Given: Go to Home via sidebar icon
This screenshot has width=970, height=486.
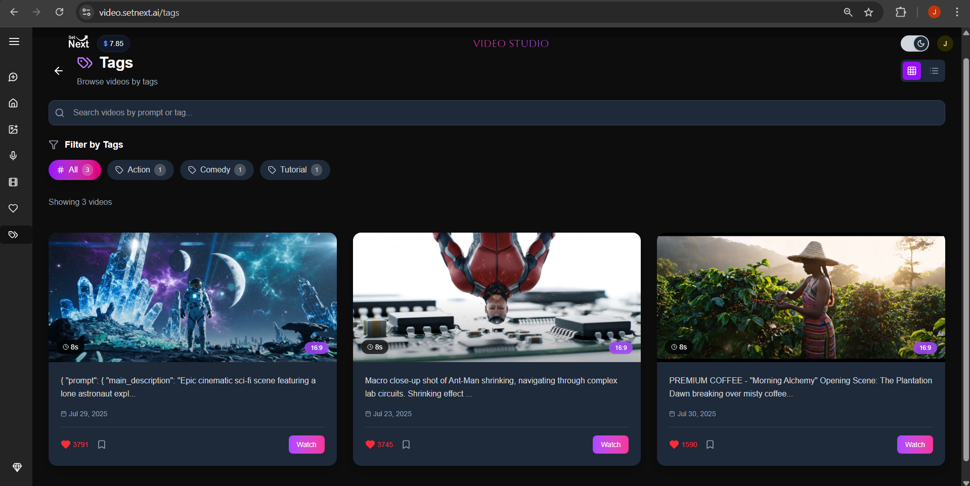Looking at the screenshot, I should [x=14, y=103].
